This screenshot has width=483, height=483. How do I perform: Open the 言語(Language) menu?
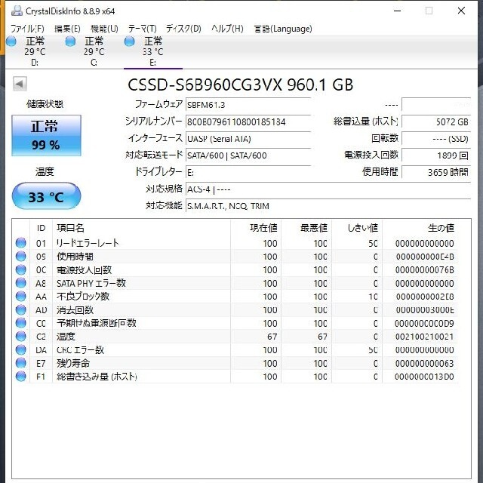click(283, 29)
